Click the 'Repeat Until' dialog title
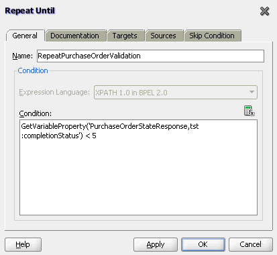277x255 pixels. point(30,11)
